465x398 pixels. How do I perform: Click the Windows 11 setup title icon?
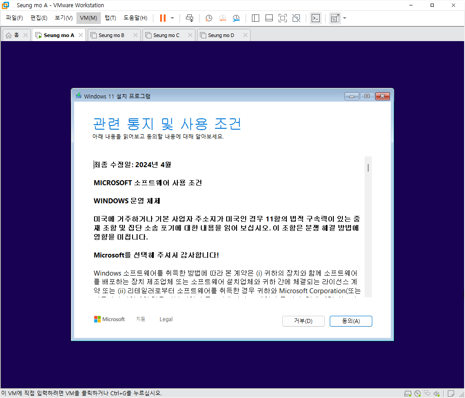coord(79,96)
